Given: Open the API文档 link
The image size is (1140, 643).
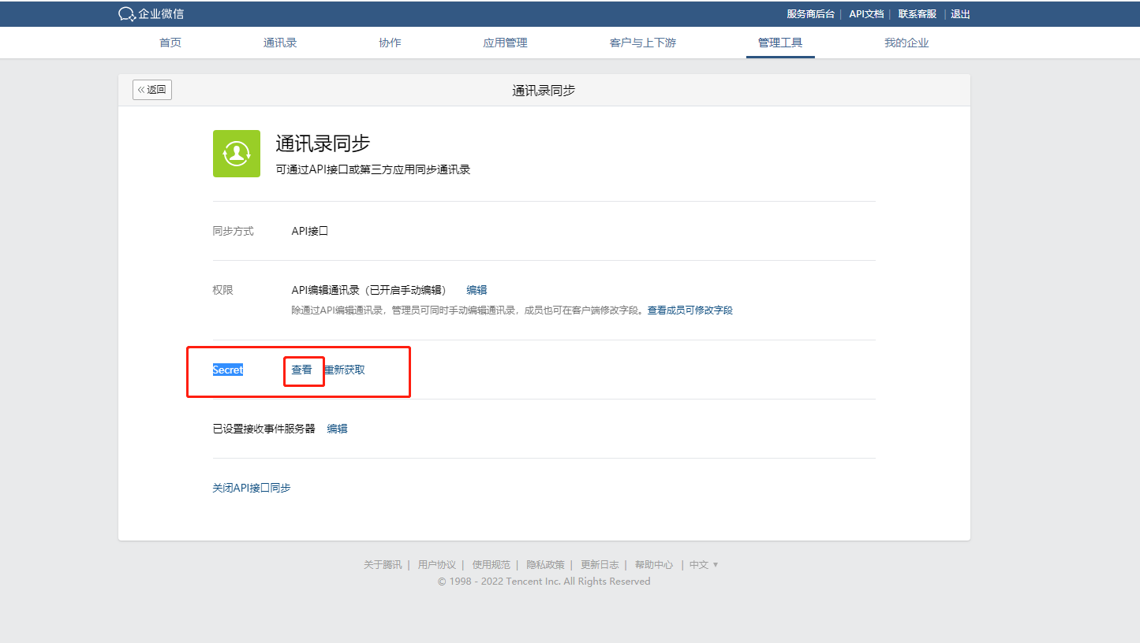Looking at the screenshot, I should (866, 14).
